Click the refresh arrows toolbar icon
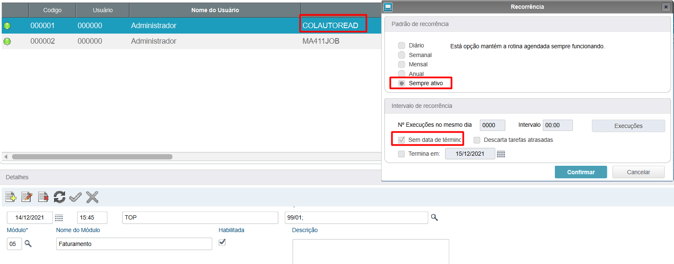The width and height of the screenshot is (674, 264). [x=60, y=196]
